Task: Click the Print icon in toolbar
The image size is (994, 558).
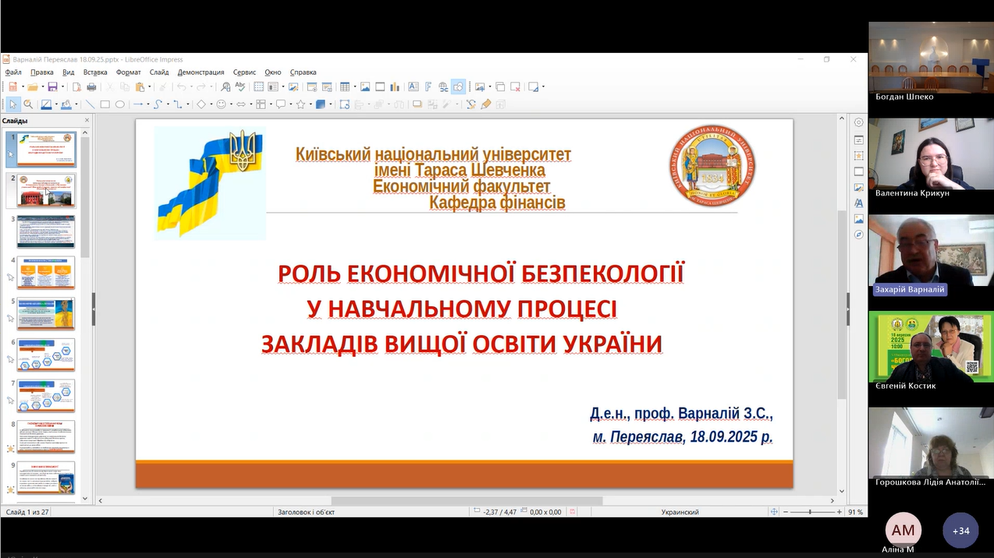Action: point(91,87)
